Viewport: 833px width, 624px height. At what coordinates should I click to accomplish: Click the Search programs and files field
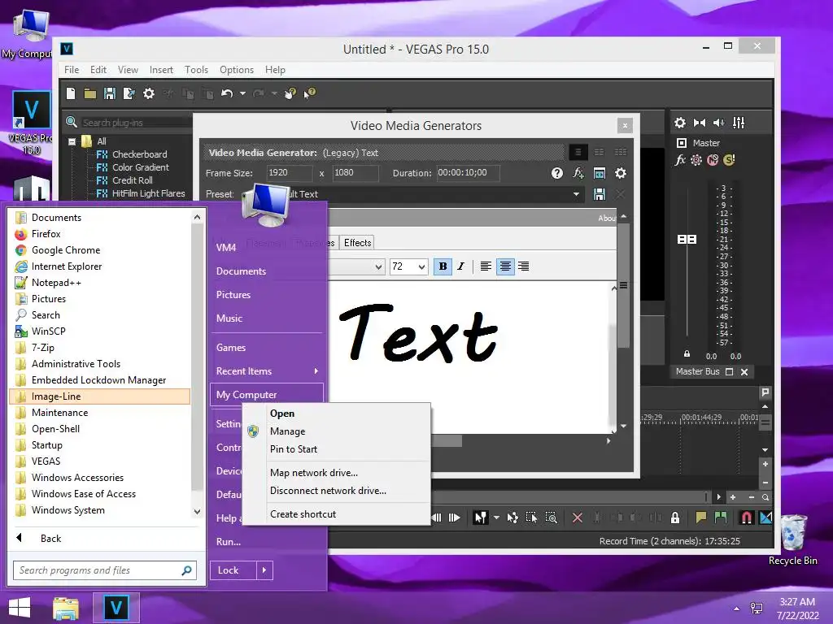[105, 570]
